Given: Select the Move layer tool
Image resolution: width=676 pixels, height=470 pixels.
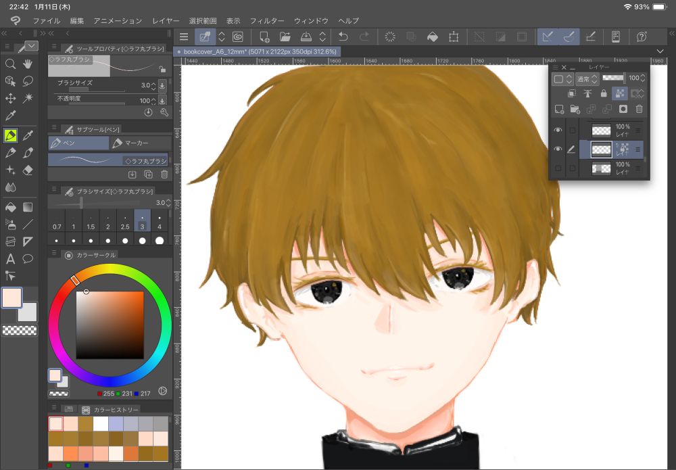Looking at the screenshot, I should click(x=10, y=98).
